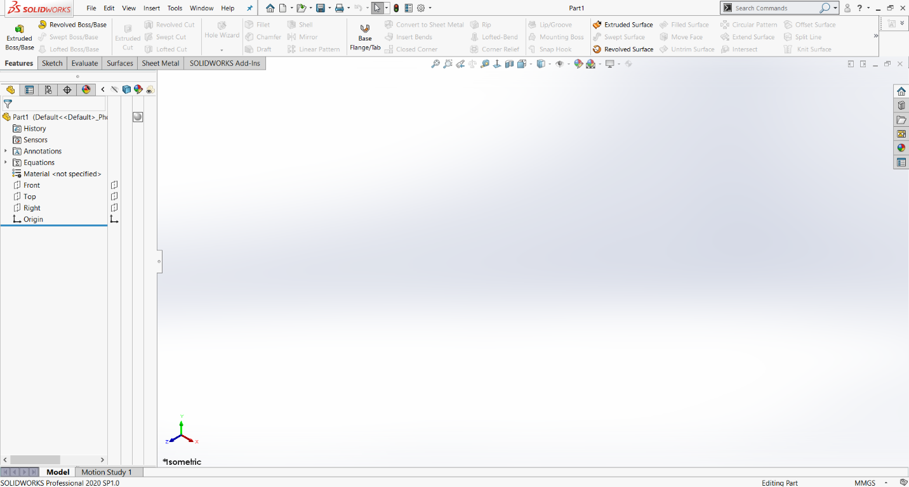Open the Insert menu

coord(151,8)
